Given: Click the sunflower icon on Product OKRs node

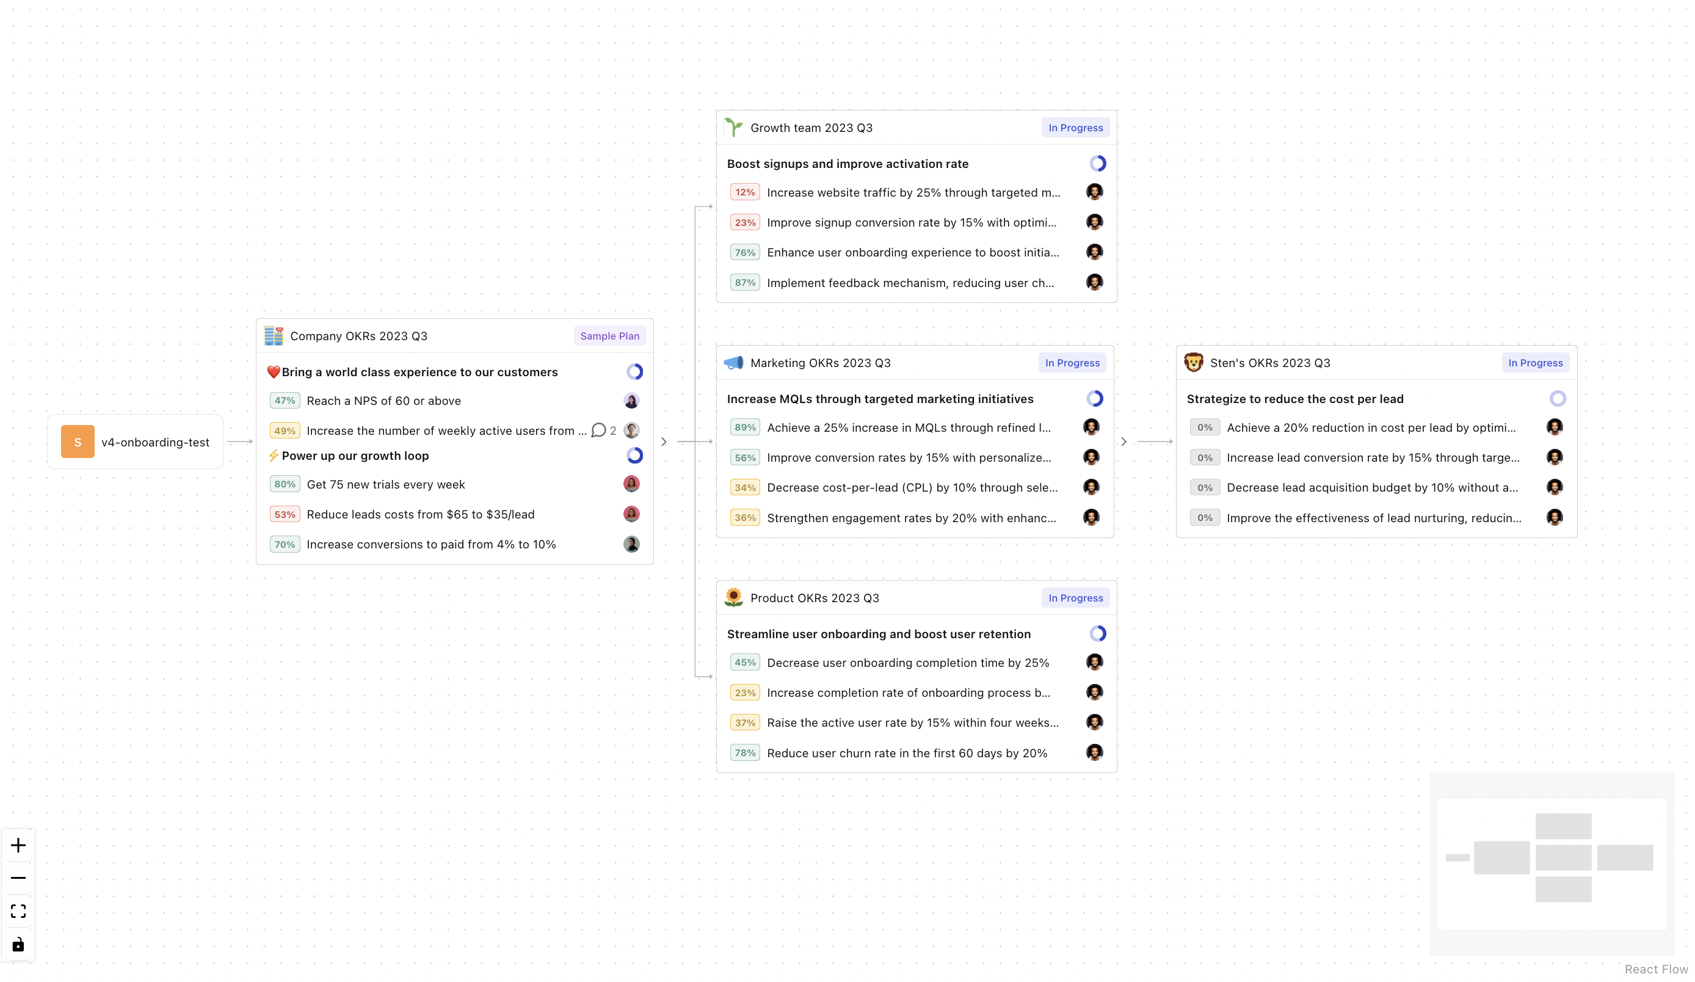Looking at the screenshot, I should point(733,597).
